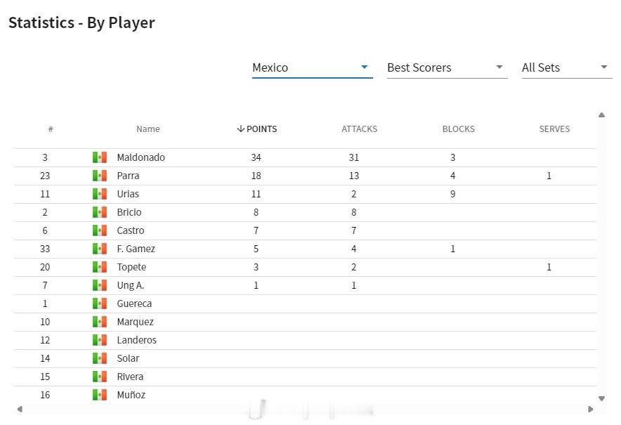Click the flag icon beside Muñoz
Viewport: 621px width, 425px height.
pos(100,395)
